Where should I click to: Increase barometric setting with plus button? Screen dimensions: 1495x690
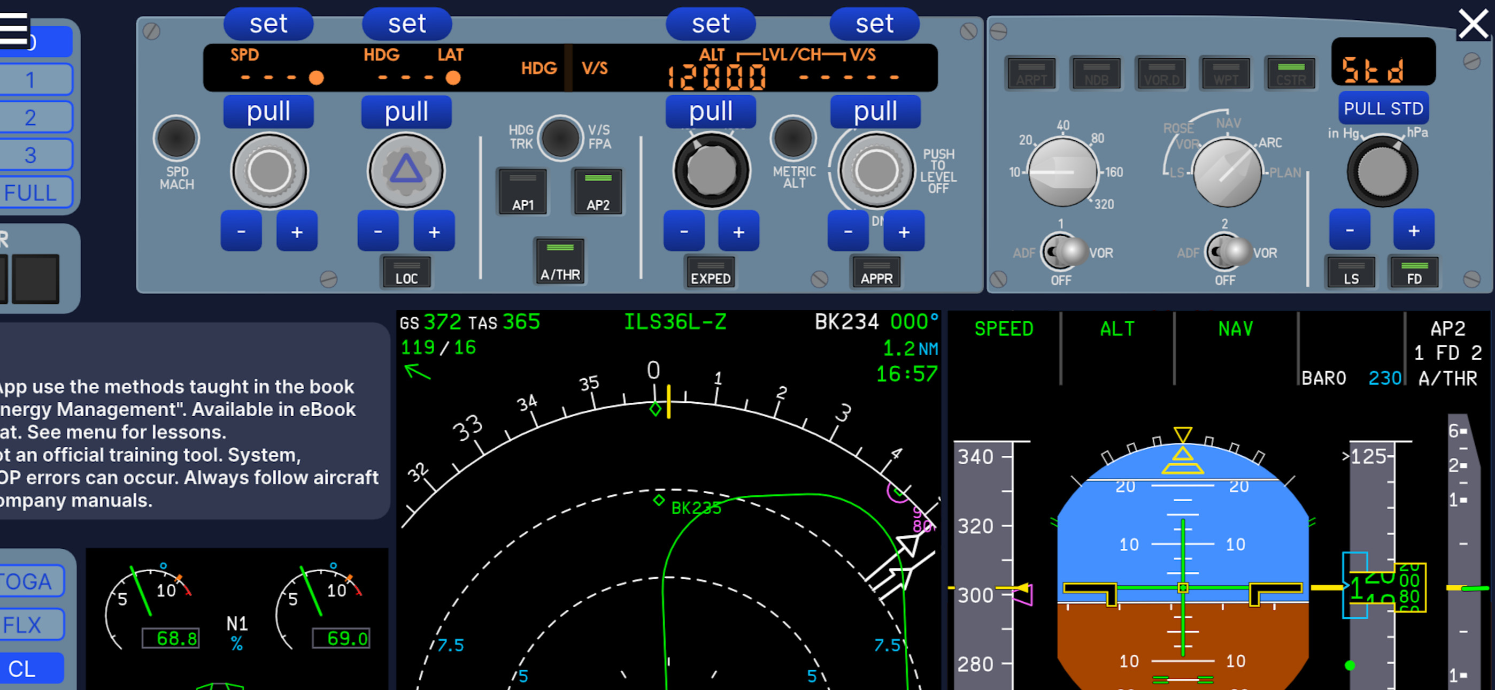[x=1413, y=231]
